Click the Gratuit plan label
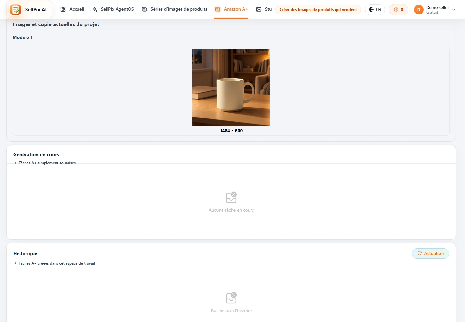The height and width of the screenshot is (322, 465). [x=432, y=12]
